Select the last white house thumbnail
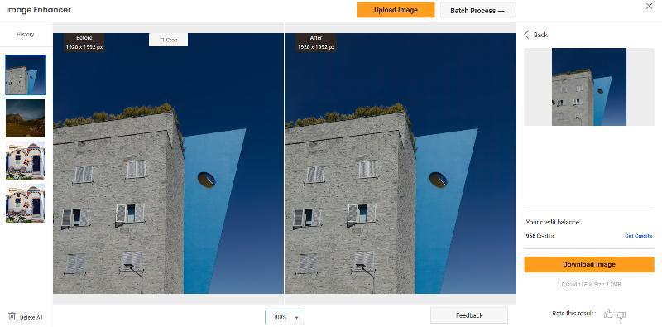Image resolution: width=662 pixels, height=327 pixels. point(26,203)
